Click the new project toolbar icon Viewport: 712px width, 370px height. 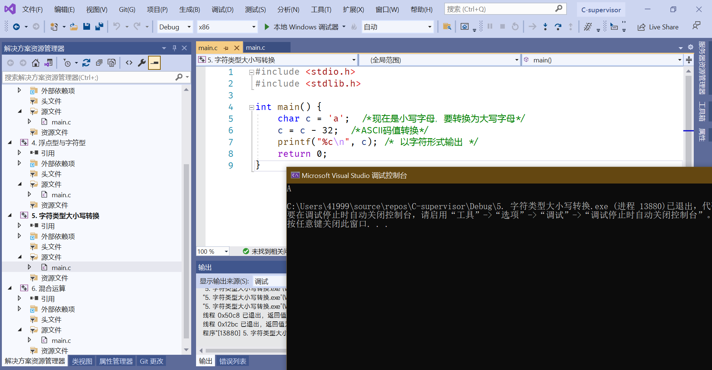pyautogui.click(x=54, y=27)
